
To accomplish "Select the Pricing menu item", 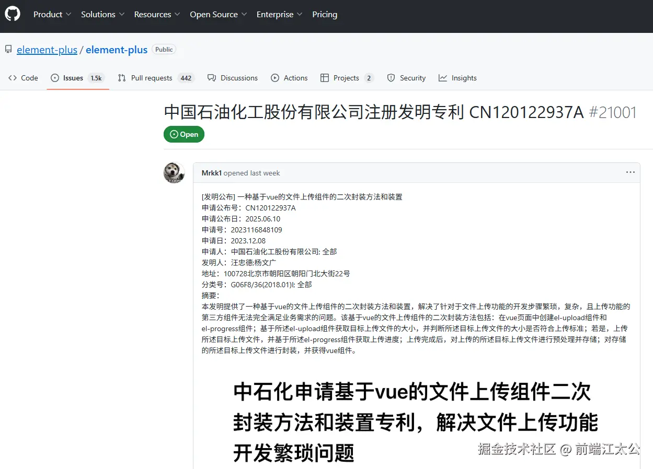I will pos(325,14).
